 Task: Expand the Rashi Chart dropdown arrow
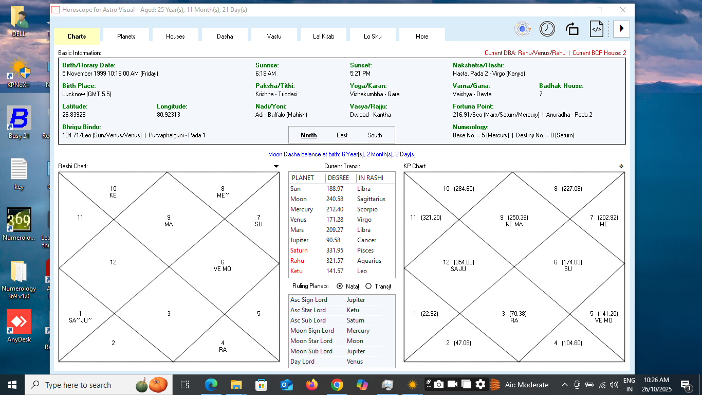[x=276, y=166]
